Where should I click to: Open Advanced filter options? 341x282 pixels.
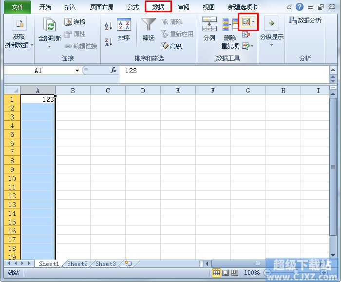171,46
